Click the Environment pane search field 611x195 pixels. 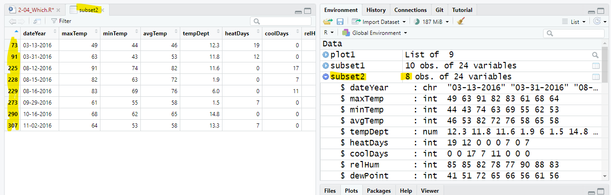(574, 33)
